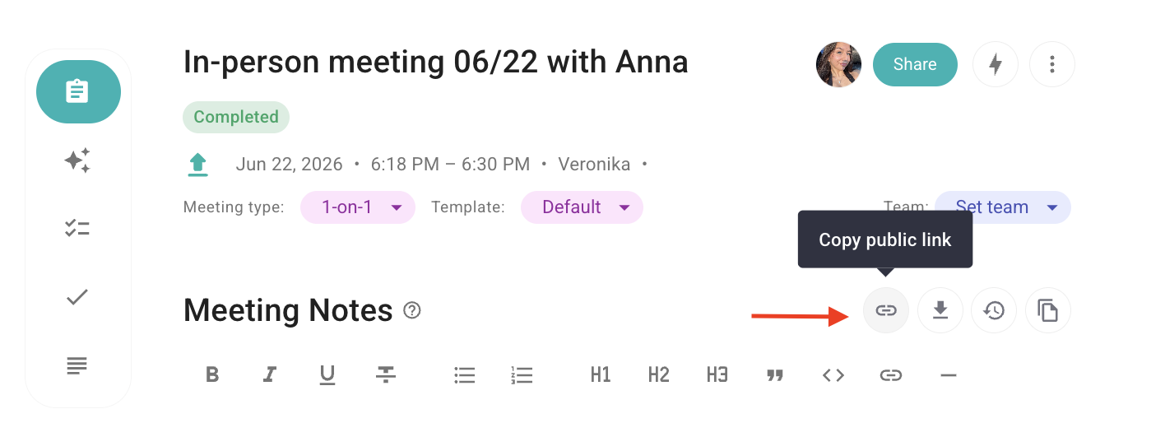
Task: Open the notes version history icon
Action: point(994,310)
